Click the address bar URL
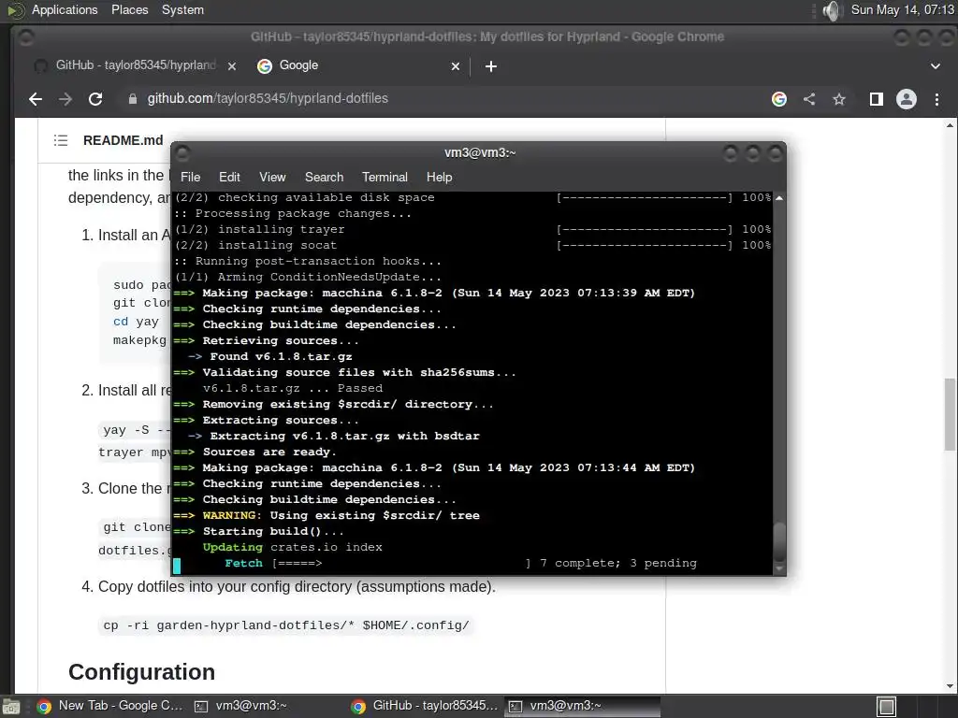 point(267,98)
